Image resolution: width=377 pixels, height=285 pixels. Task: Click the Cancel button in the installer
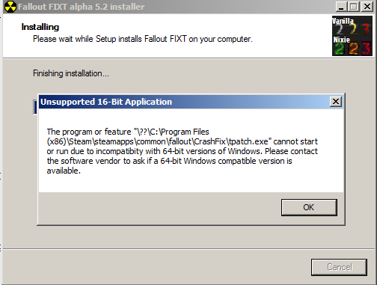[x=339, y=267]
